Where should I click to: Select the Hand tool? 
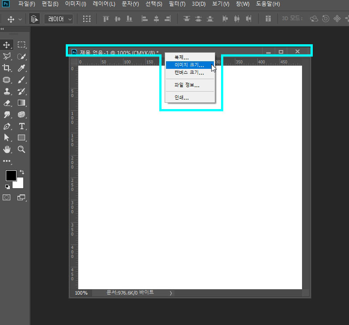point(7,149)
